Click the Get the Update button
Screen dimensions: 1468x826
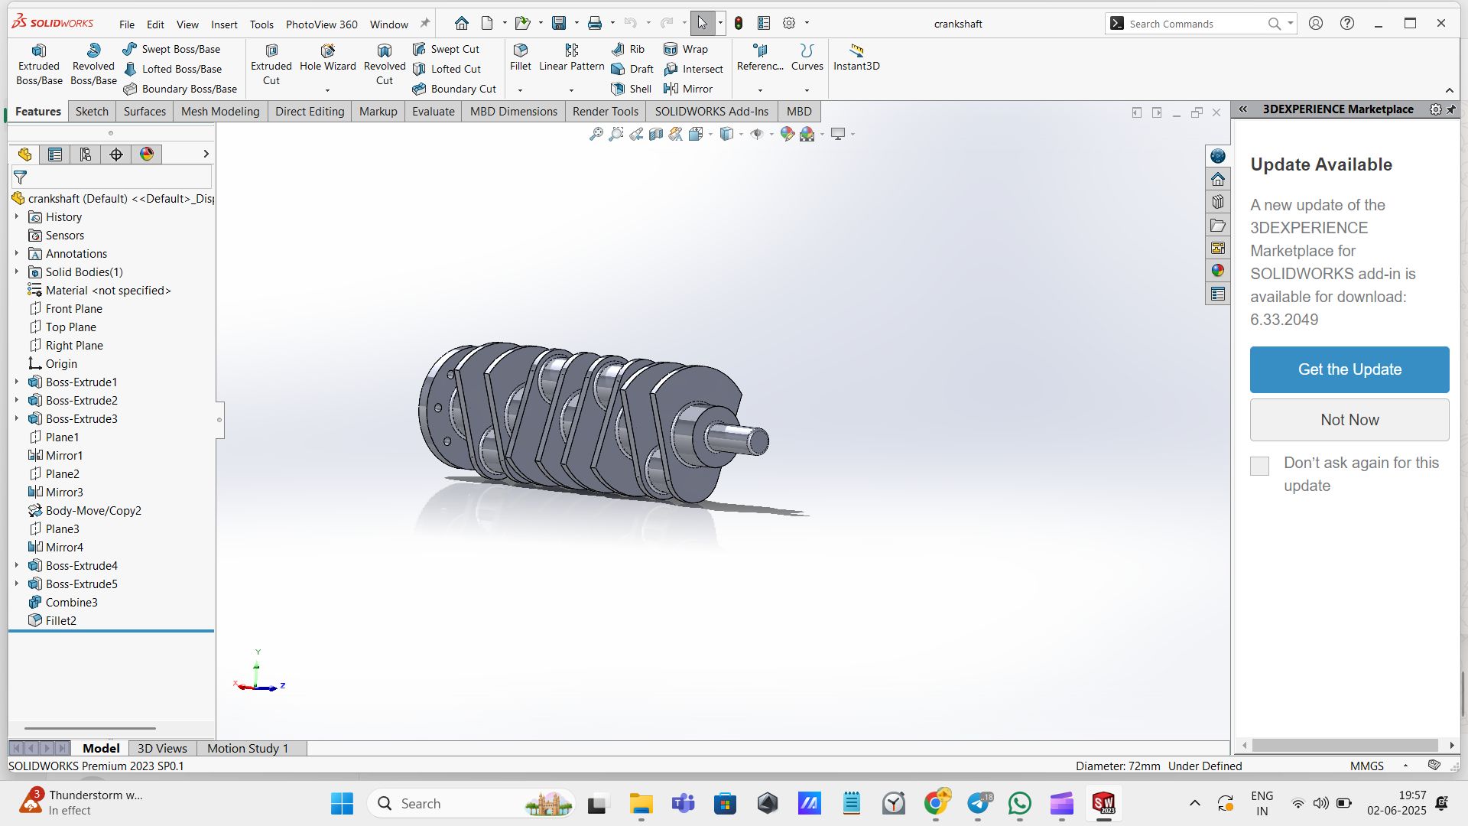[1349, 369]
